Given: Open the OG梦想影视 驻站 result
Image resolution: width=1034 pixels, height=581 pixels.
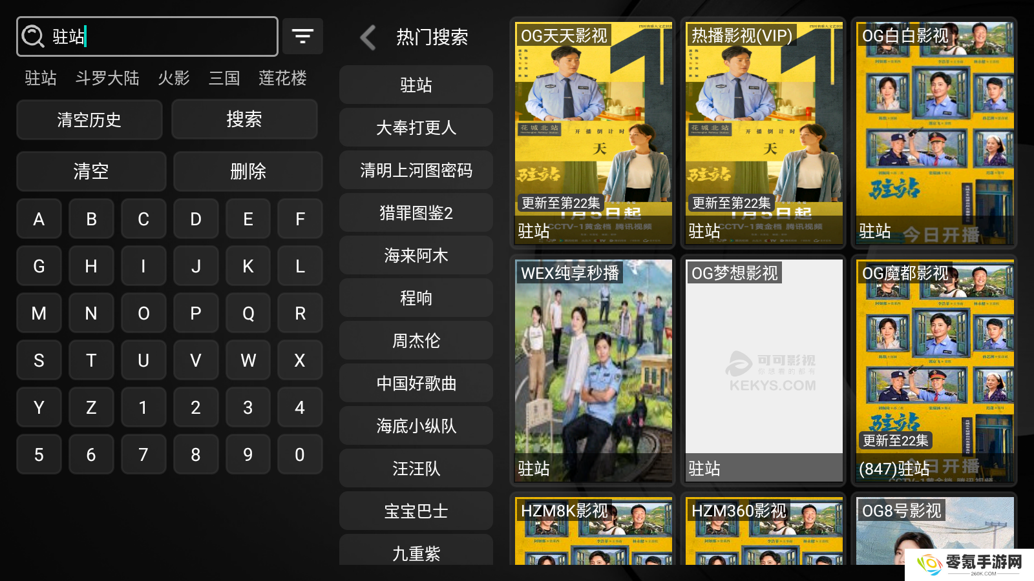Looking at the screenshot, I should 764,371.
